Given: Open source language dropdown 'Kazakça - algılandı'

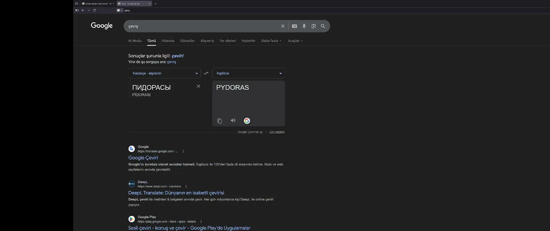Looking at the screenshot, I should [164, 73].
